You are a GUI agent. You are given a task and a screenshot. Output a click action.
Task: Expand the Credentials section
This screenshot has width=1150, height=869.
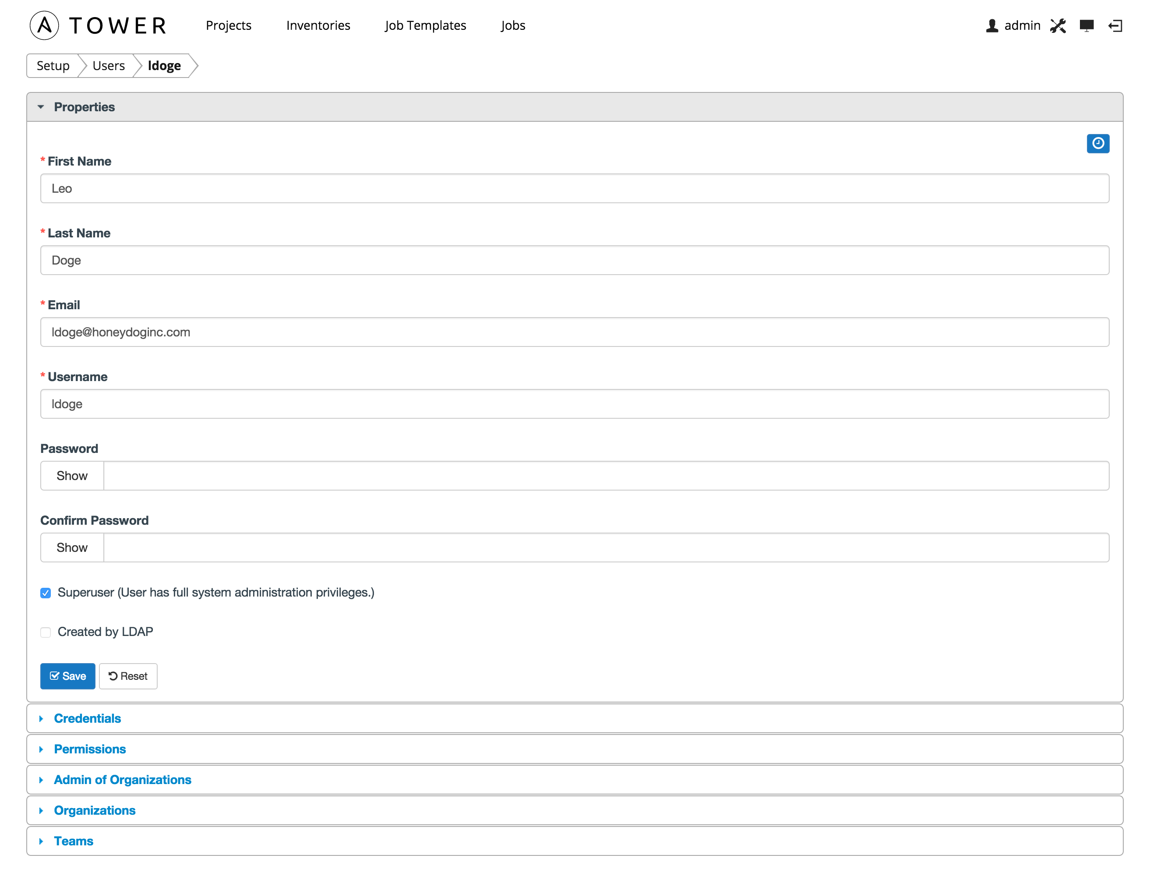(88, 718)
